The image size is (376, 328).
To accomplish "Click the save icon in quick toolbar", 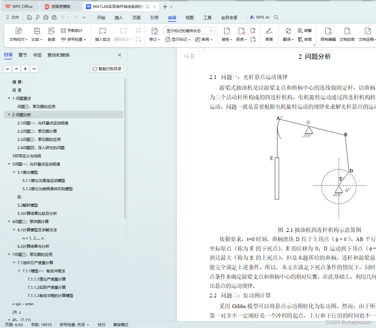I will (29, 17).
